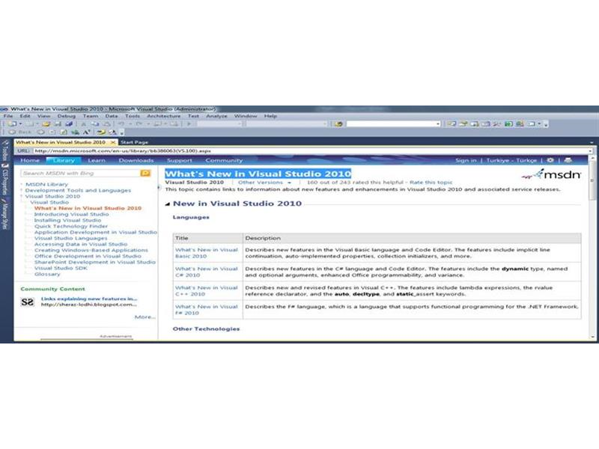The width and height of the screenshot is (599, 449).
Task: Select Quick Technology Finder tree item
Action: (71, 226)
